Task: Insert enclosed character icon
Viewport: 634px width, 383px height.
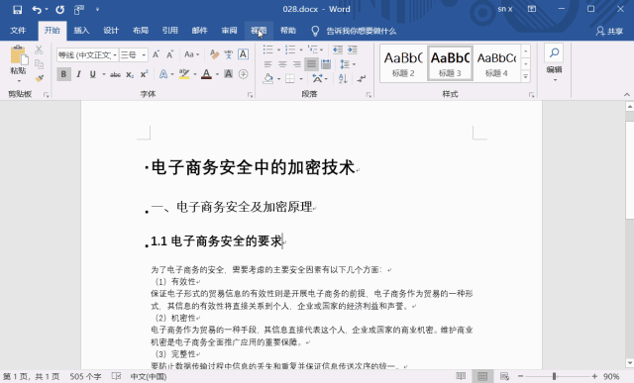Action: click(243, 74)
